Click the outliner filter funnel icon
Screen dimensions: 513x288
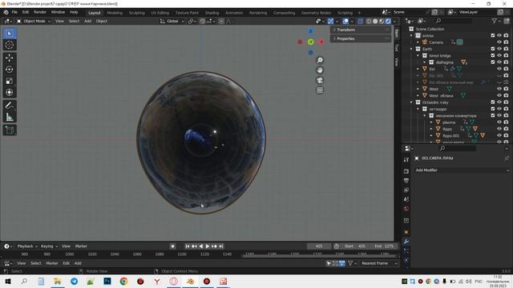(495, 21)
